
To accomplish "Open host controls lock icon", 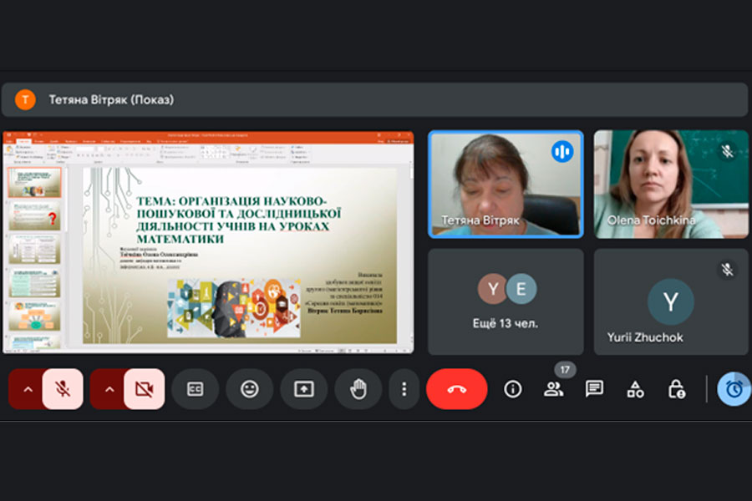I will click(x=677, y=389).
